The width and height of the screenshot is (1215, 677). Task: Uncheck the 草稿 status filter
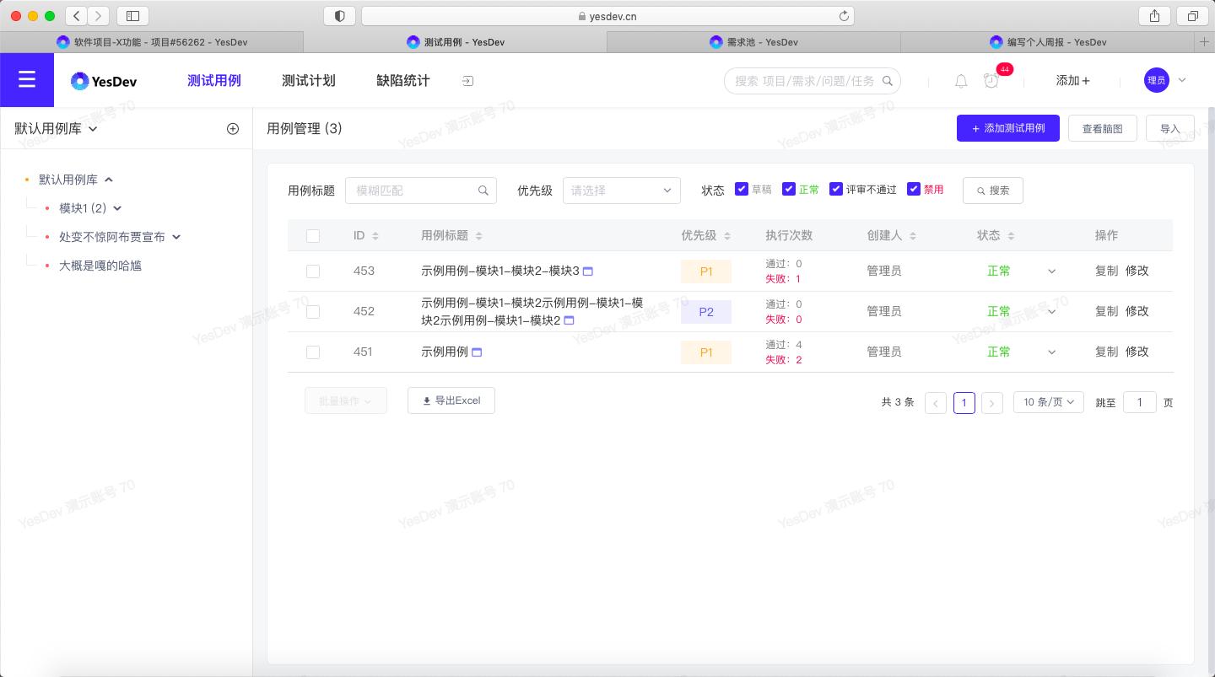(742, 189)
